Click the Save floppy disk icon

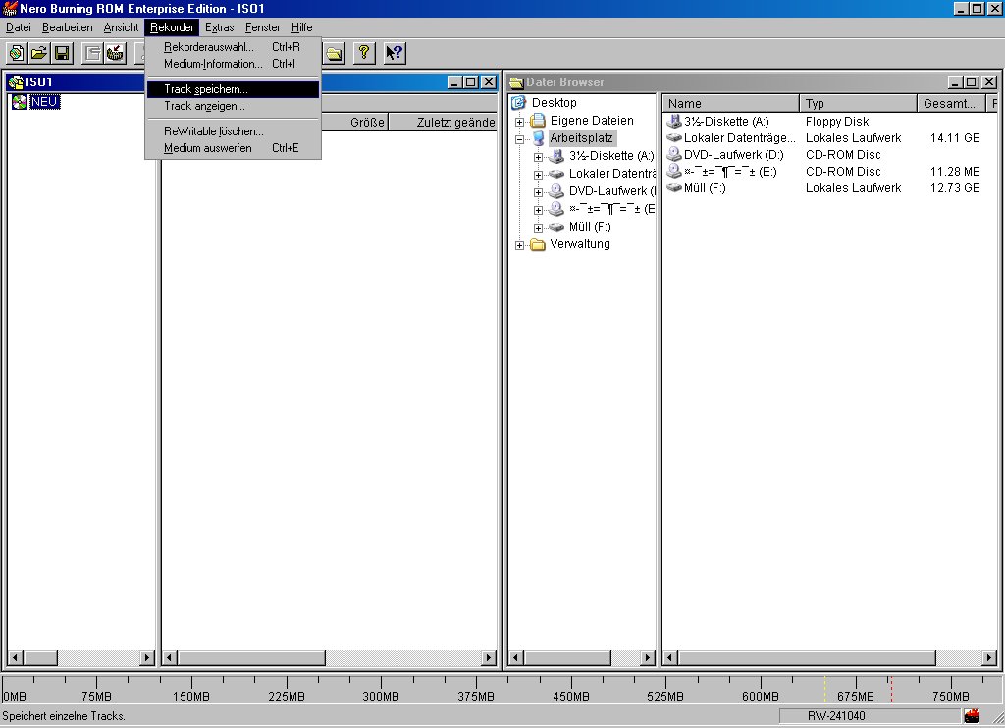62,53
